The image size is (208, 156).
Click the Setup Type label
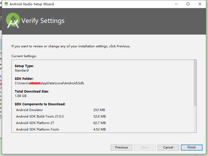pyautogui.click(x=24, y=66)
